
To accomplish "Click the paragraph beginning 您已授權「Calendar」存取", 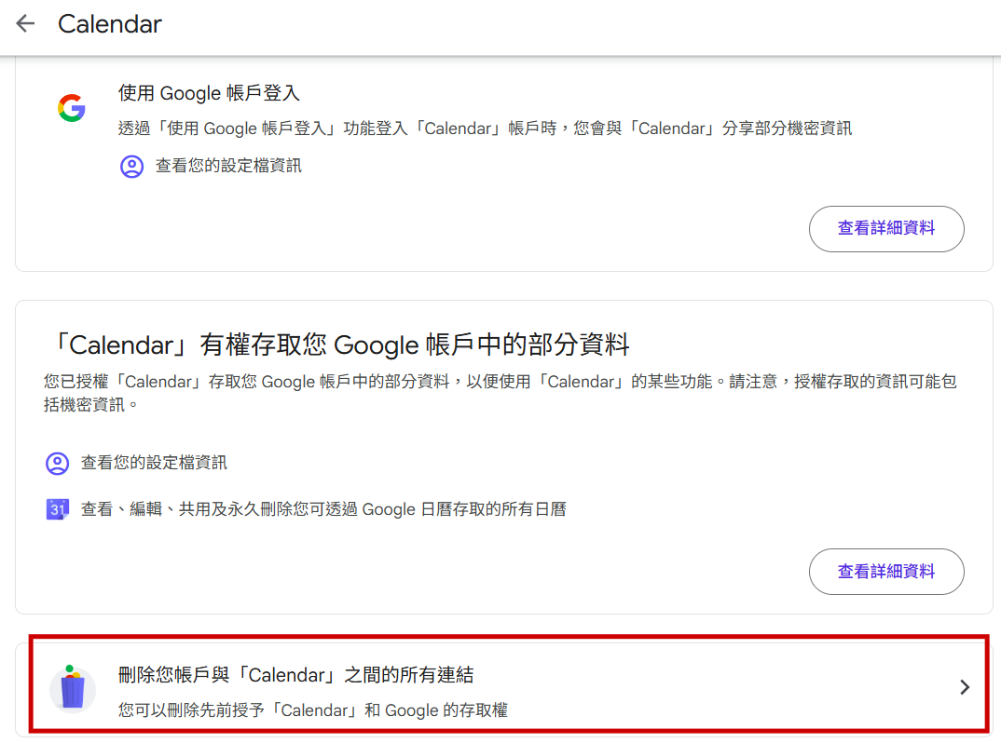I will coord(500,382).
